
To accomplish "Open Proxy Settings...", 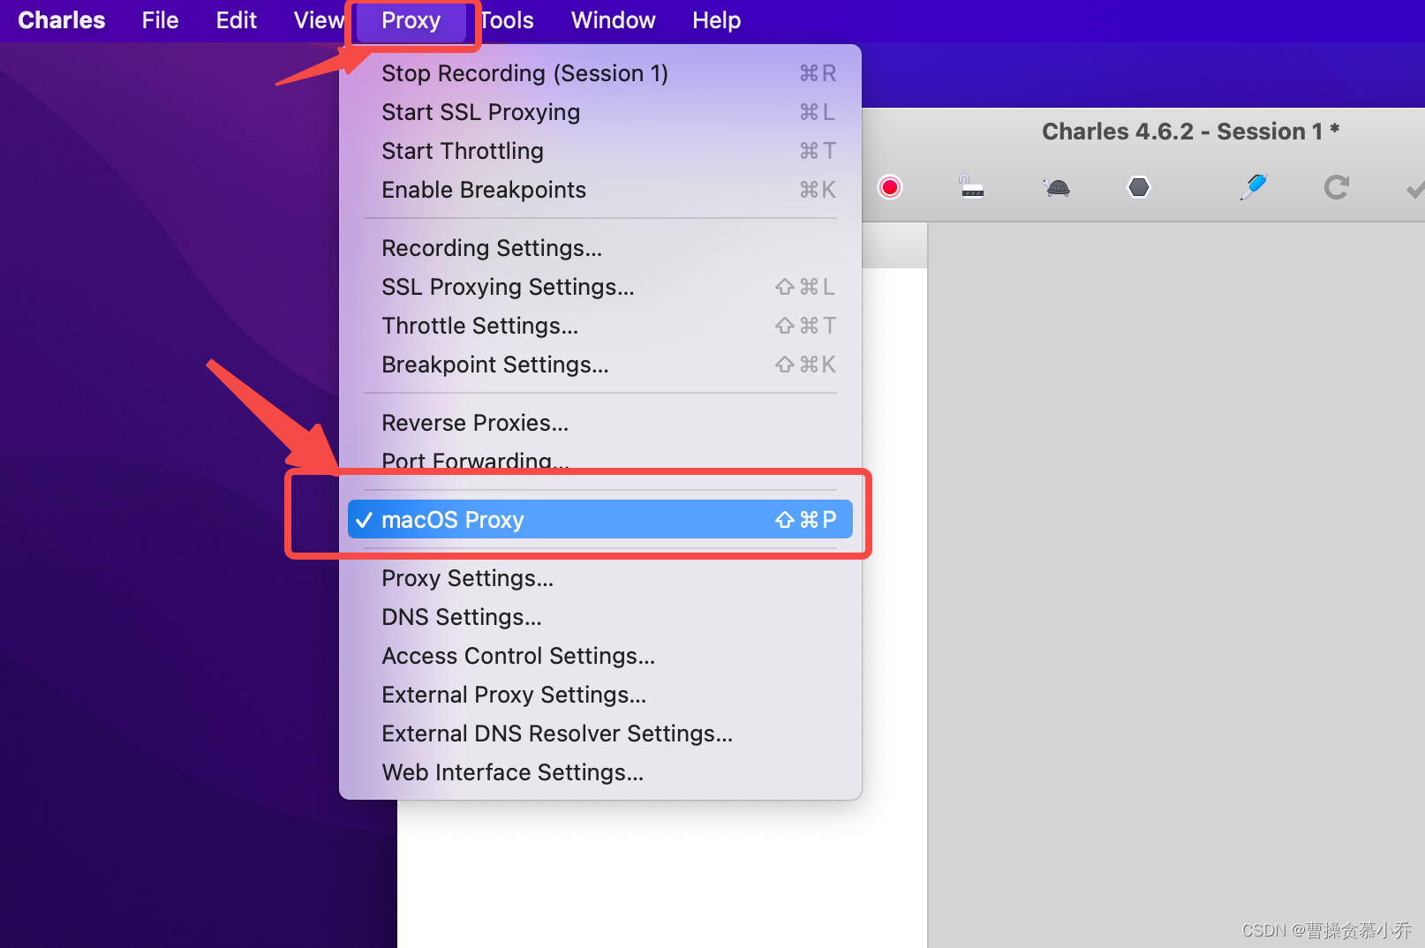I will pos(600,578).
